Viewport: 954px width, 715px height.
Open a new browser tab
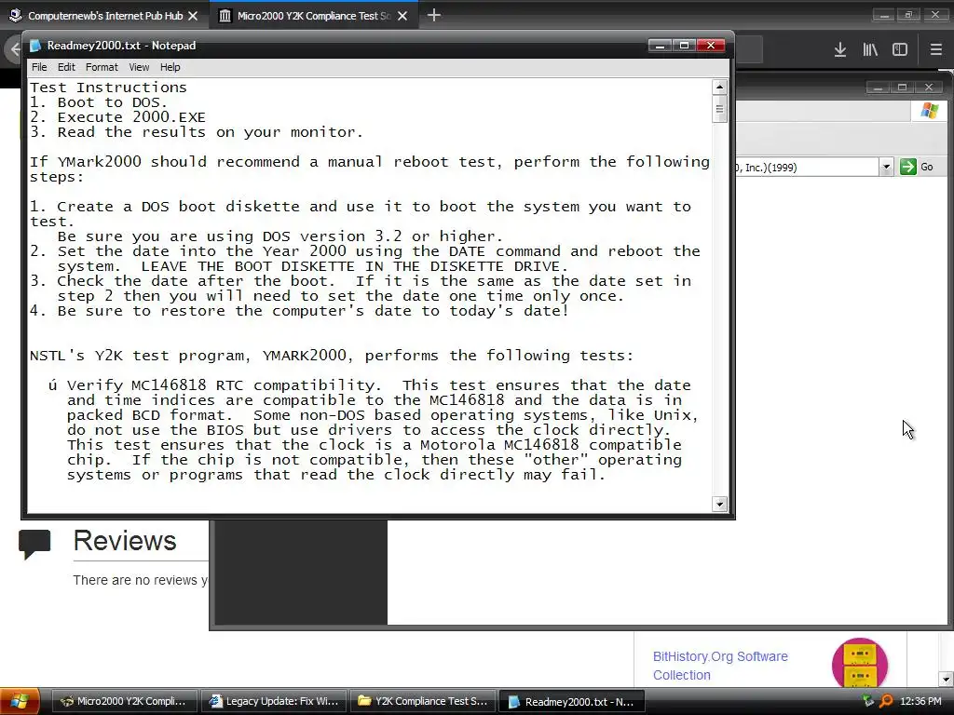point(434,15)
